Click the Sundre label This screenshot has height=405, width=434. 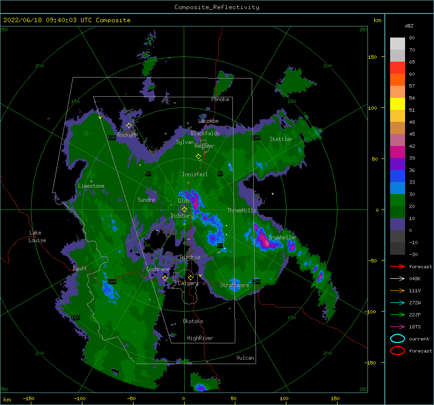coord(146,200)
